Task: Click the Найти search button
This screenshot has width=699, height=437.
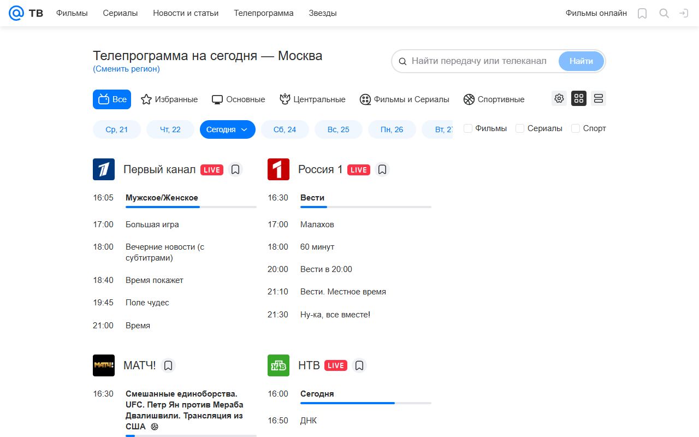Action: tap(581, 61)
